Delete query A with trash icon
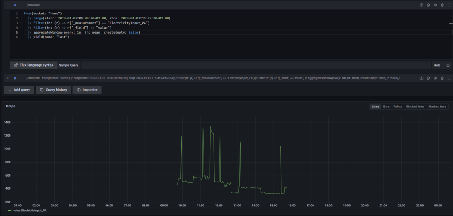 click(442, 5)
